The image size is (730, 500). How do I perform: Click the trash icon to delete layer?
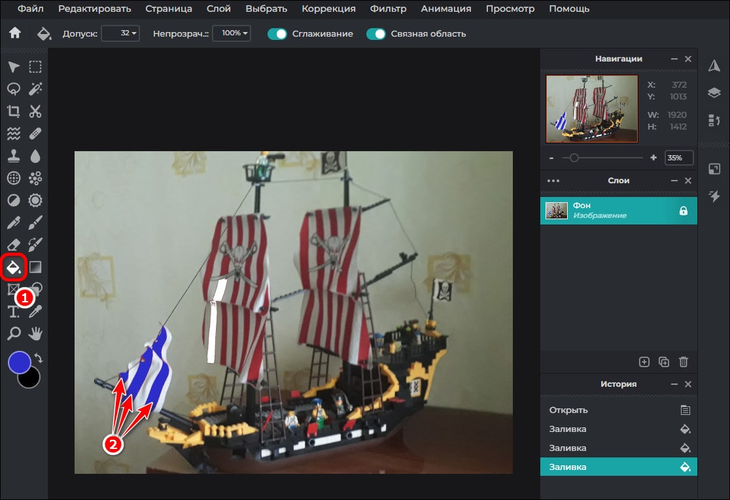(x=684, y=361)
